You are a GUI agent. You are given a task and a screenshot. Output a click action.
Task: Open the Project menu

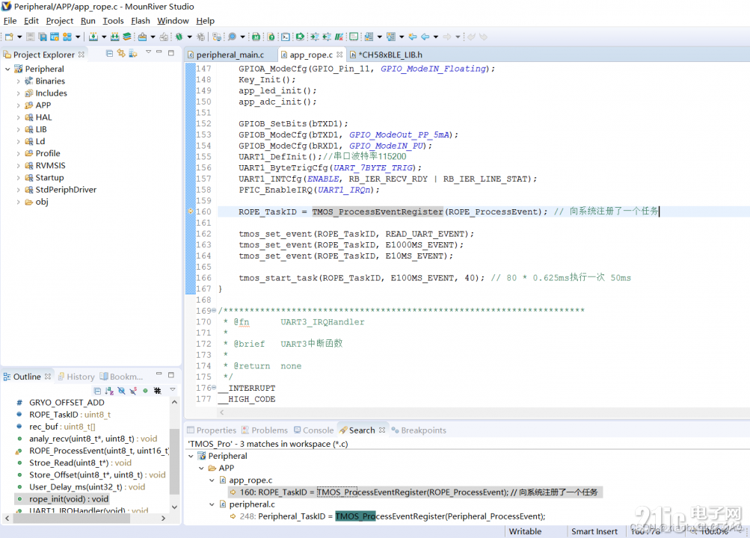coord(59,21)
